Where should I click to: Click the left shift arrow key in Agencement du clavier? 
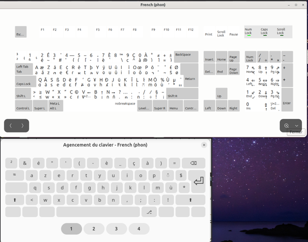click(x=15, y=200)
